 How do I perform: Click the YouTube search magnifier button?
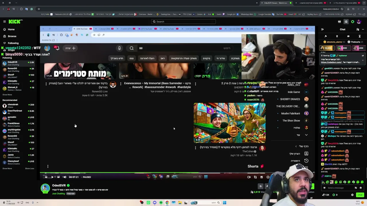tap(132, 48)
